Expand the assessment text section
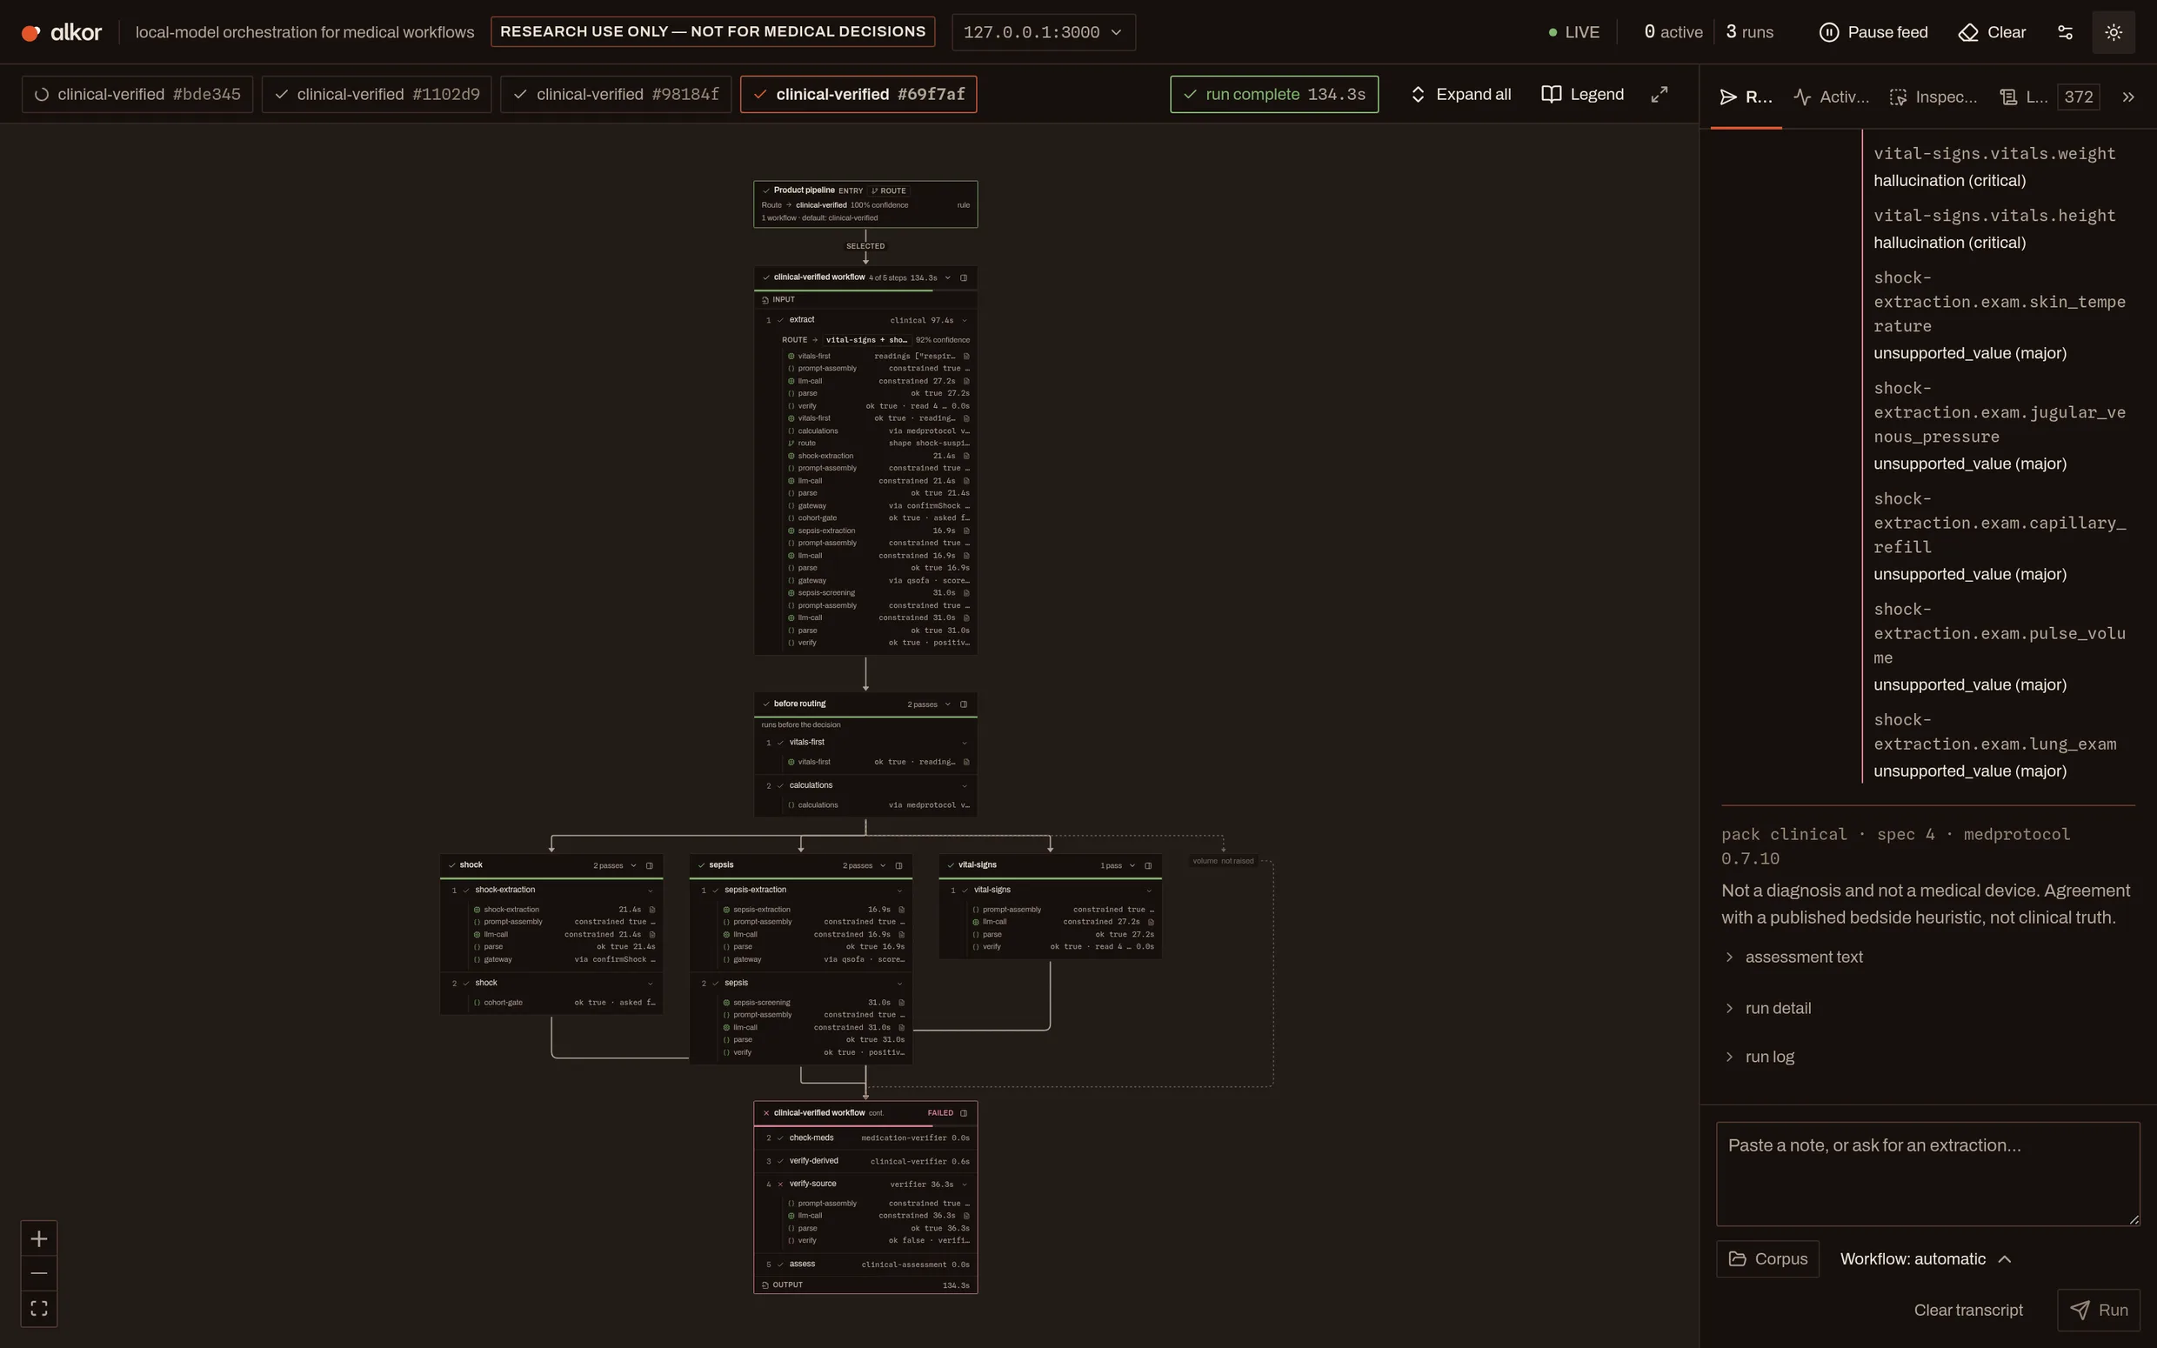2157x1348 pixels. click(1793, 957)
